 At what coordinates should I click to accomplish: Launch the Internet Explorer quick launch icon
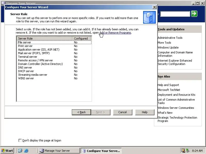tap(26, 151)
